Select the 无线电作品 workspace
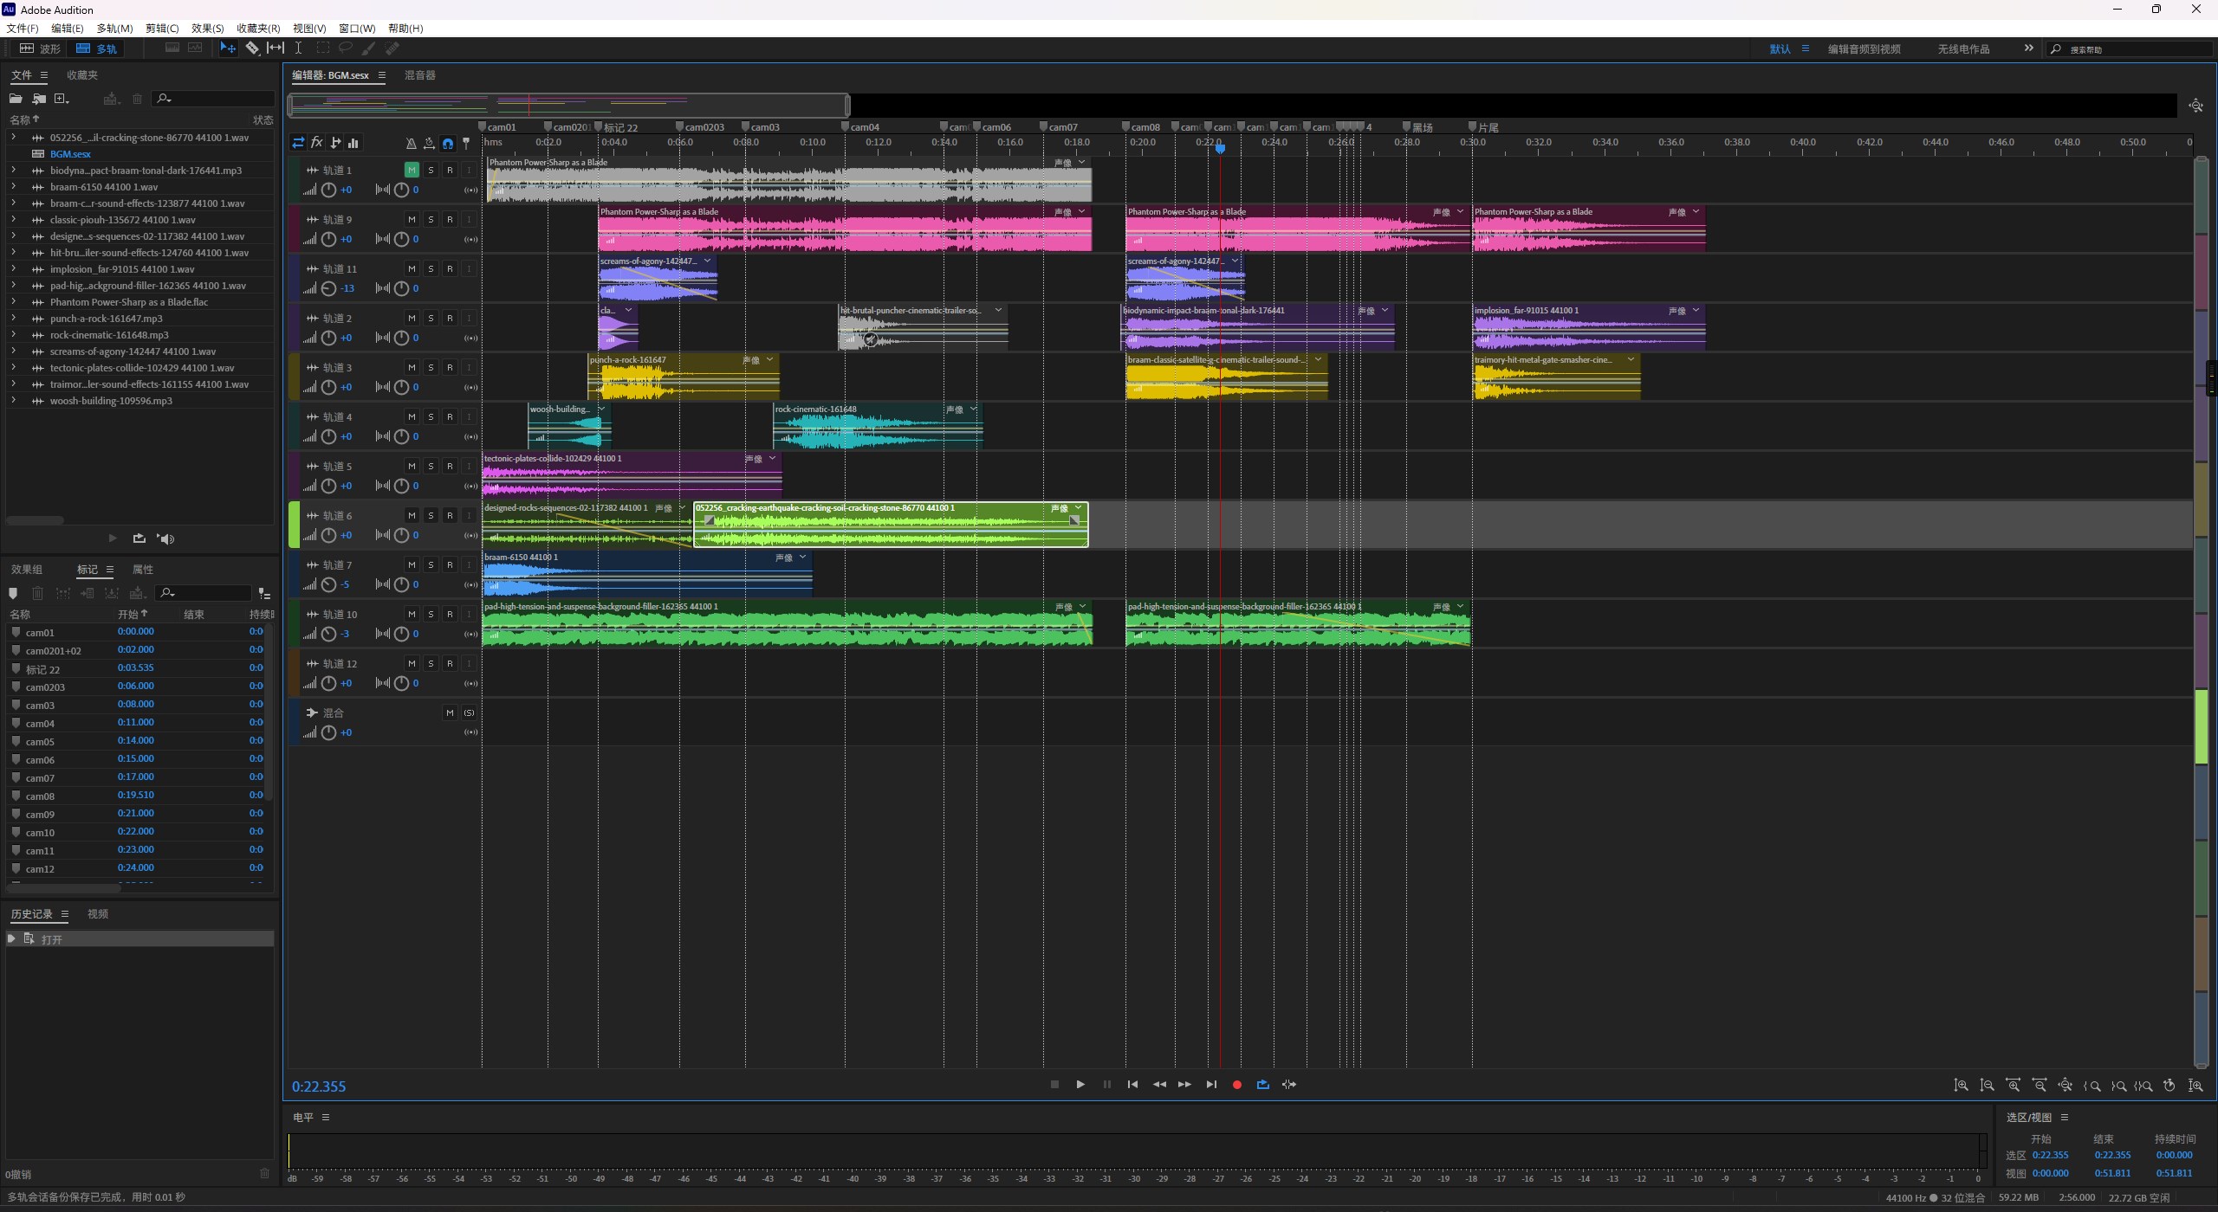This screenshot has width=2218, height=1212. 1964,49
